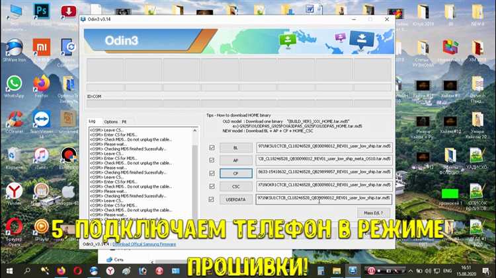Image resolution: width=496 pixels, height=278 pixels.
Task: Click the CSC file path field
Action: pos(324,186)
